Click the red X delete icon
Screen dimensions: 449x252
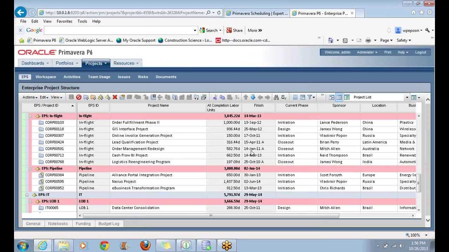[115, 97]
